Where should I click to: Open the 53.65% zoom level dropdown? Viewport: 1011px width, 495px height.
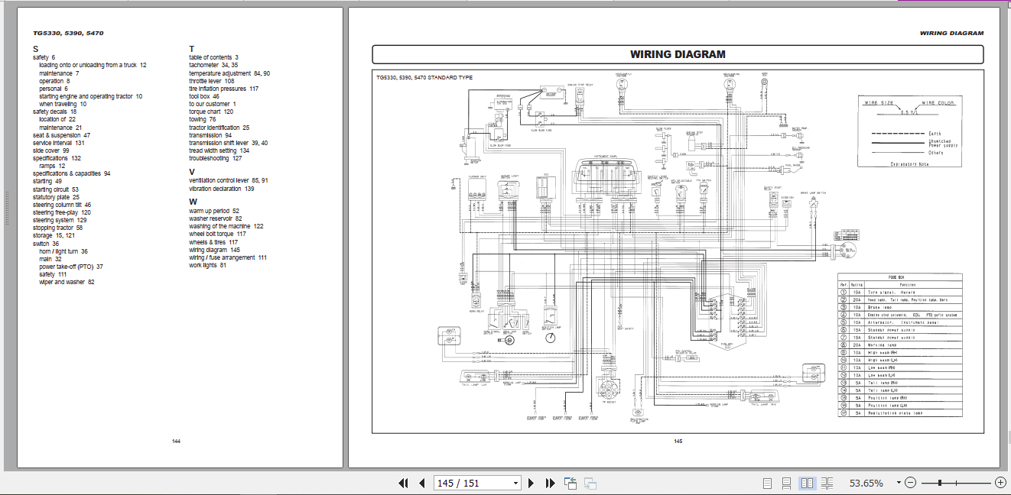(x=899, y=483)
